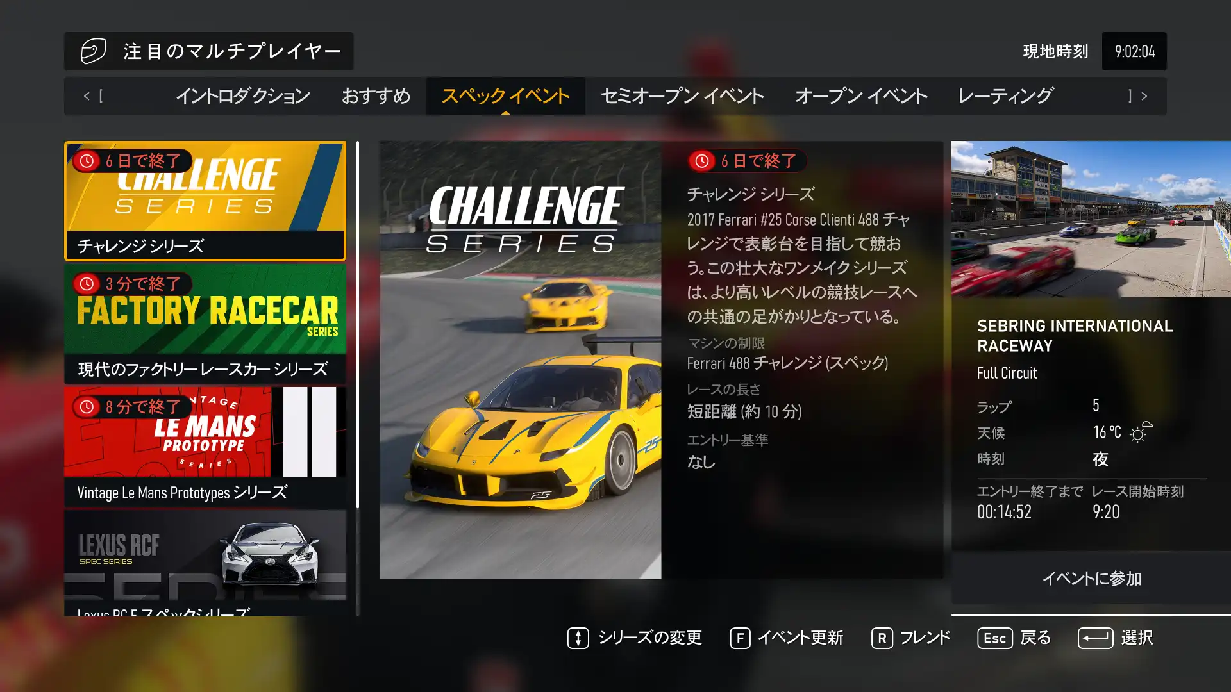1231x692 pixels.
Task: Click the Full Circuit label
Action: point(1007,373)
